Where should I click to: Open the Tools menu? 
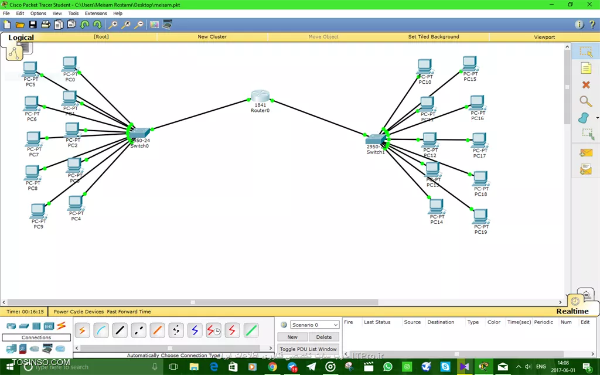(73, 13)
